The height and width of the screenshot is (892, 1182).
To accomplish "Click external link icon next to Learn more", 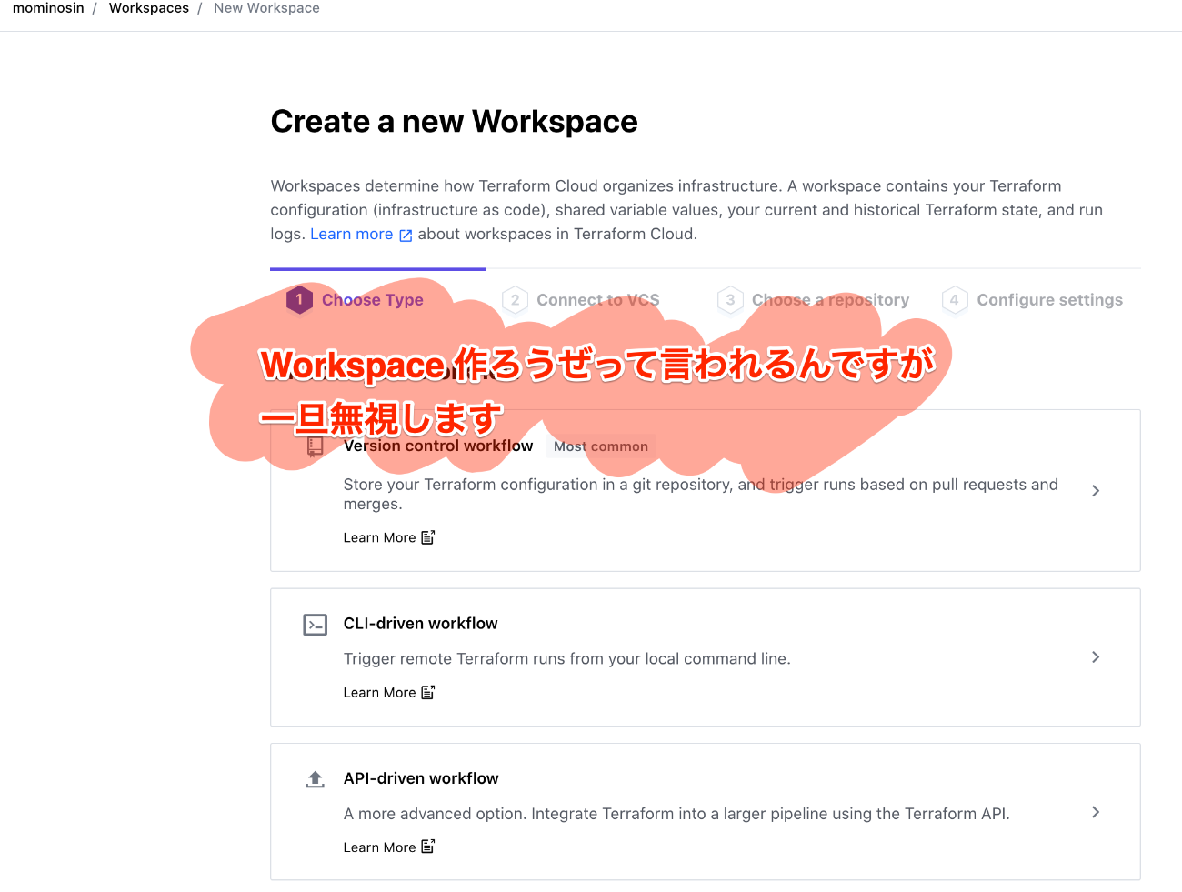I will tap(406, 236).
